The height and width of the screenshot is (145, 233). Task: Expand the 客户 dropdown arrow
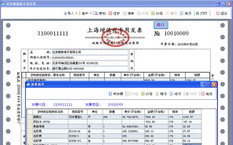tap(90, 13)
